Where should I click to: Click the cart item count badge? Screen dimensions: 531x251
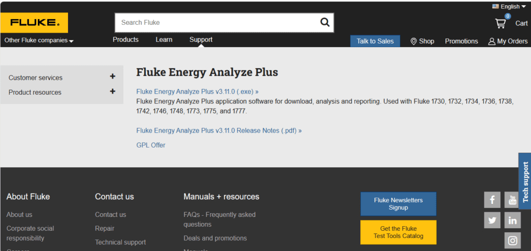tap(507, 16)
